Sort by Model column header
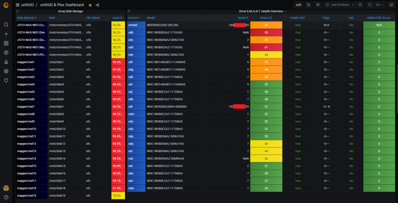Viewport: 398px width, 203px height. pyautogui.click(x=176, y=18)
